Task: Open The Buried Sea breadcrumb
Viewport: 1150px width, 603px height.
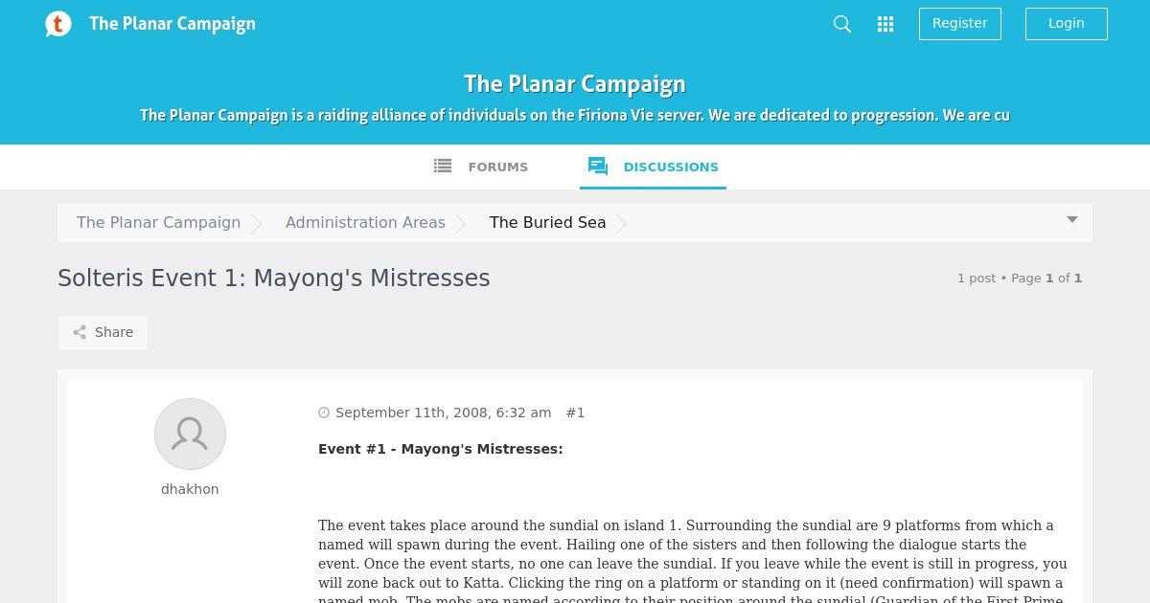Action: [547, 222]
